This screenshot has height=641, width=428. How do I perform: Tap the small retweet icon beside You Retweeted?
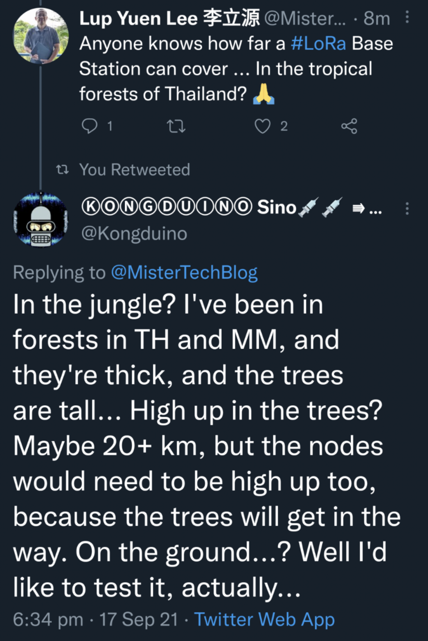[62, 169]
